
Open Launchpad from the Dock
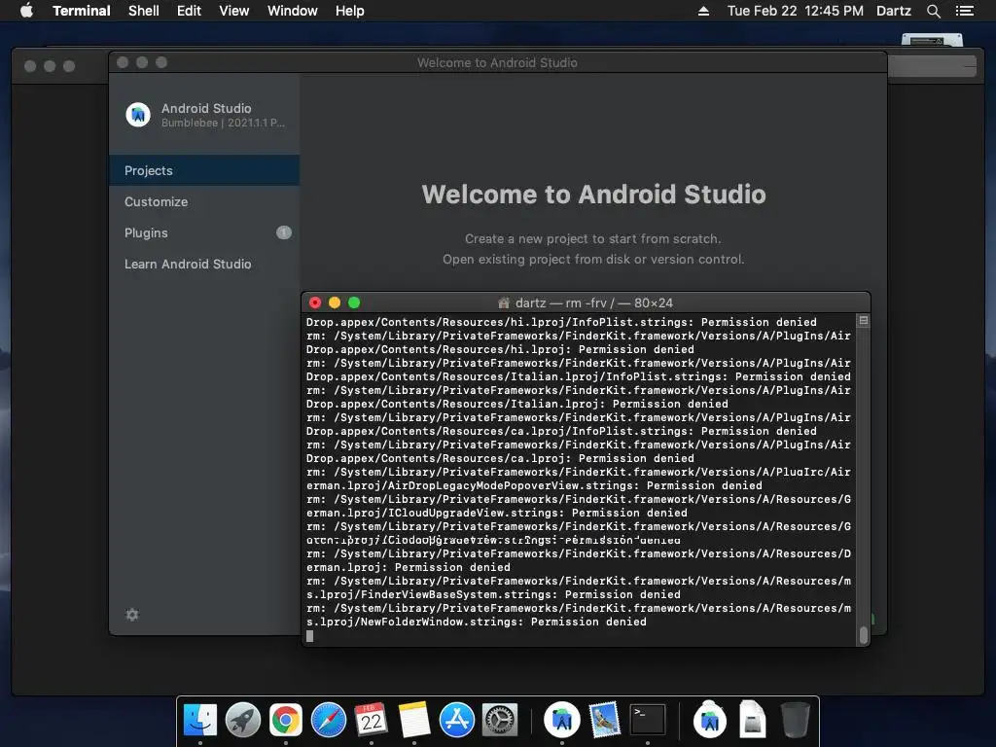click(242, 720)
